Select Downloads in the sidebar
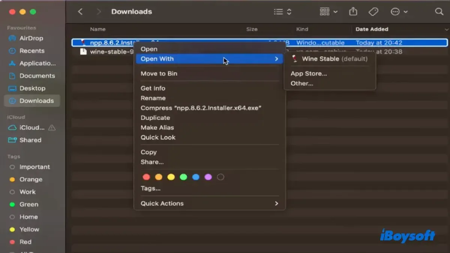The image size is (450, 253). click(x=31, y=100)
